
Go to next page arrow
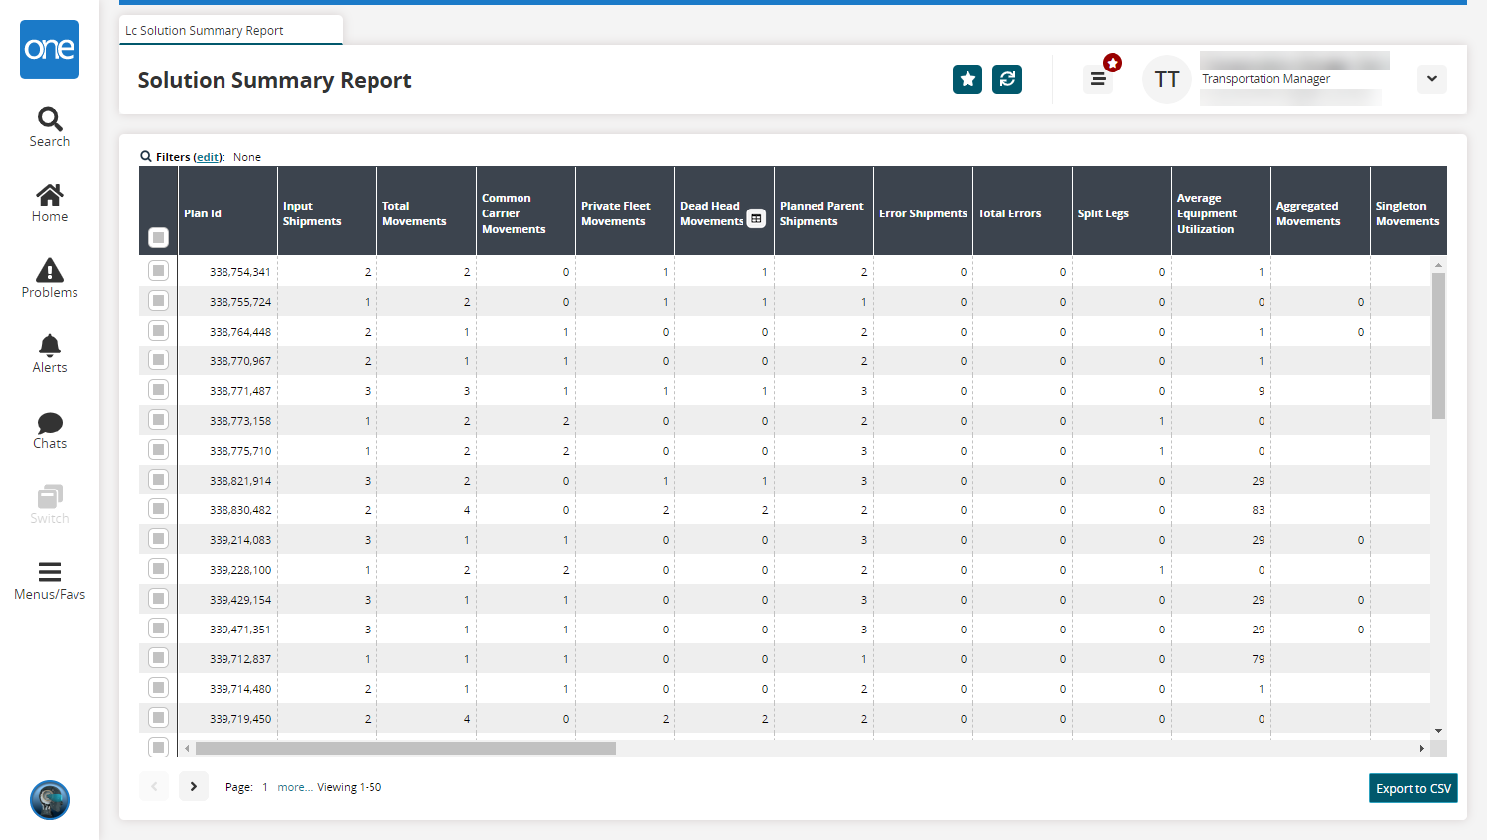coord(194,786)
